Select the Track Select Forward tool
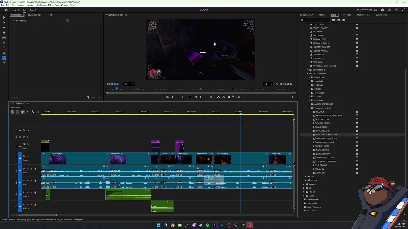The height and width of the screenshot is (229, 408). [4, 22]
